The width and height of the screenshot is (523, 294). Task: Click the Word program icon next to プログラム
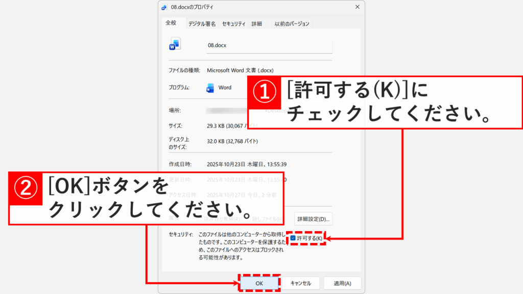tap(210, 88)
